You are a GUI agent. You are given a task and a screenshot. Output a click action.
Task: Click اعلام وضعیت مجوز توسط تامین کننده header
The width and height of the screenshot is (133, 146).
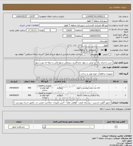(68, 122)
